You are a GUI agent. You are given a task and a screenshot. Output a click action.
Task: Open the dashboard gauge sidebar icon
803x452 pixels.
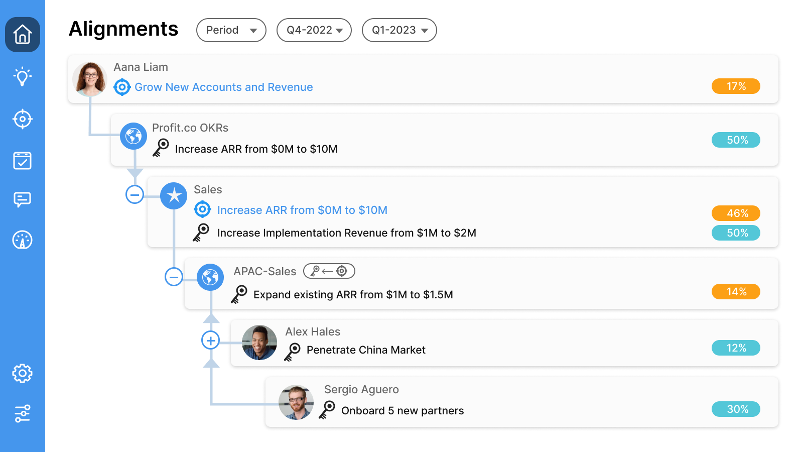point(23,240)
